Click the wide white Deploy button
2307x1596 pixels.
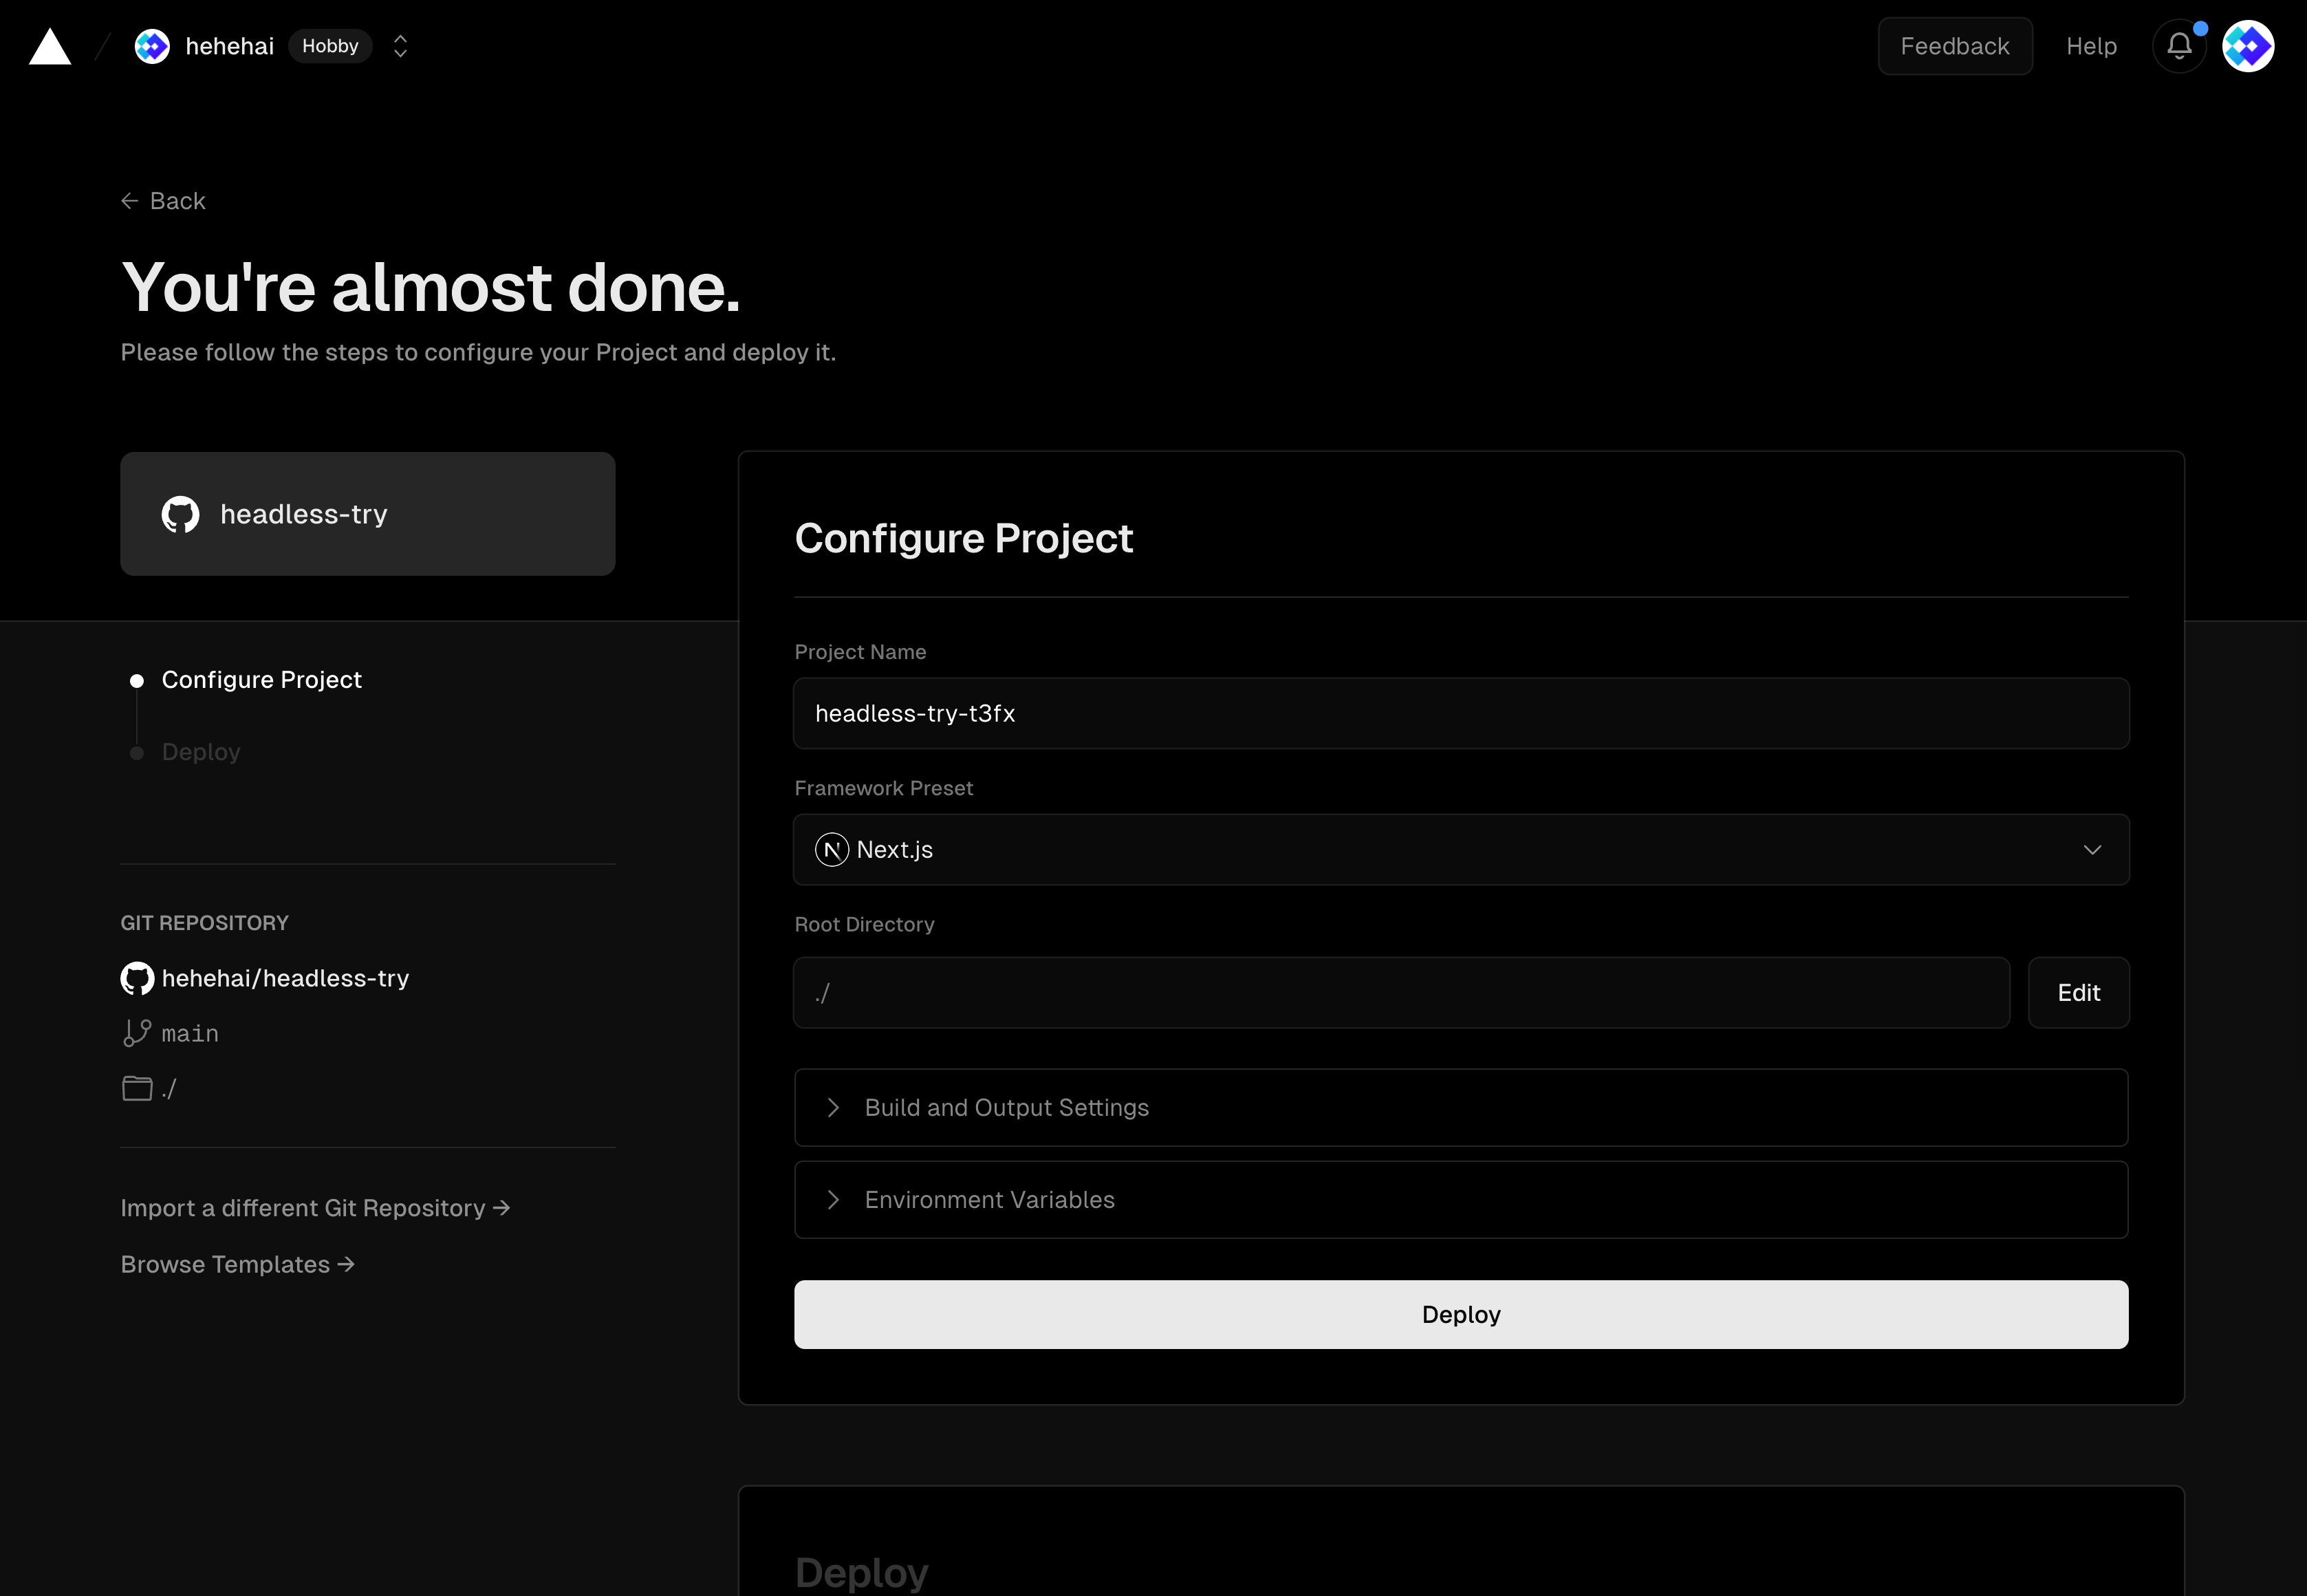point(1460,1314)
